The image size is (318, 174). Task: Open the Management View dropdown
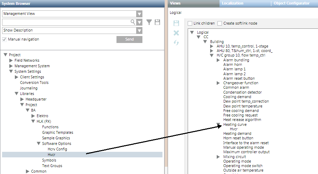[139, 14]
